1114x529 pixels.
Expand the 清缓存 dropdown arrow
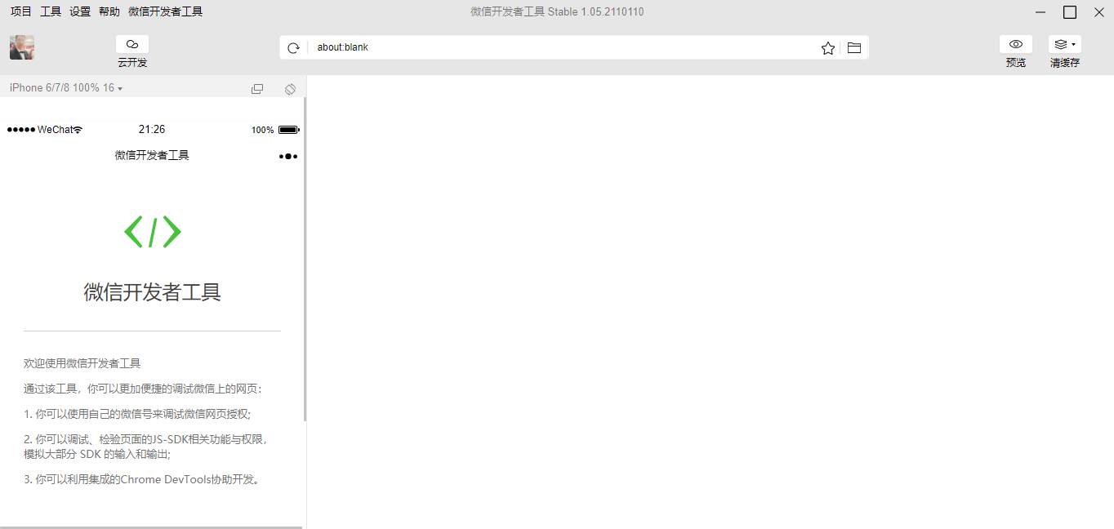(1073, 44)
